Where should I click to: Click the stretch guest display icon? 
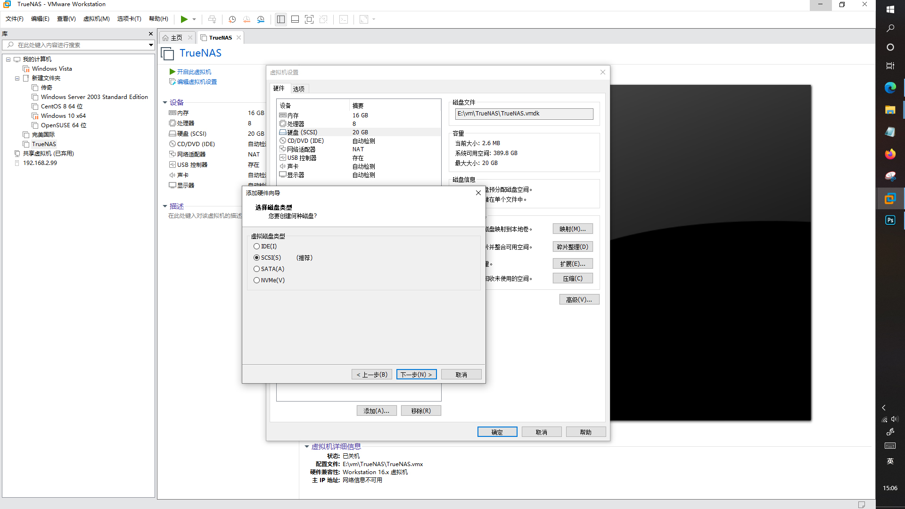pyautogui.click(x=364, y=19)
